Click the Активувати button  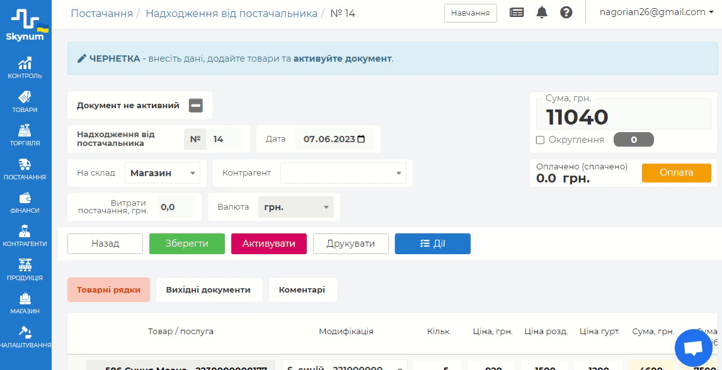click(x=269, y=244)
